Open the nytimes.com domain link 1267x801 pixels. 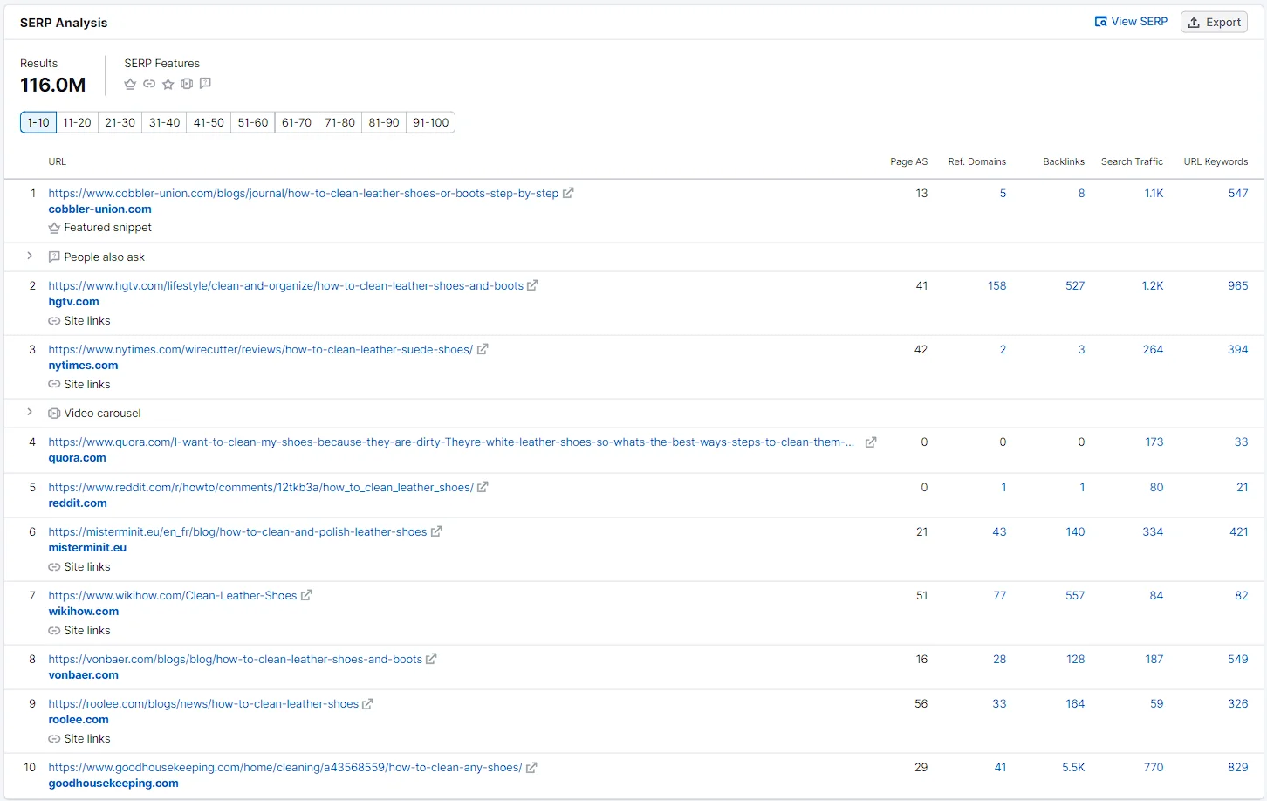tap(83, 366)
